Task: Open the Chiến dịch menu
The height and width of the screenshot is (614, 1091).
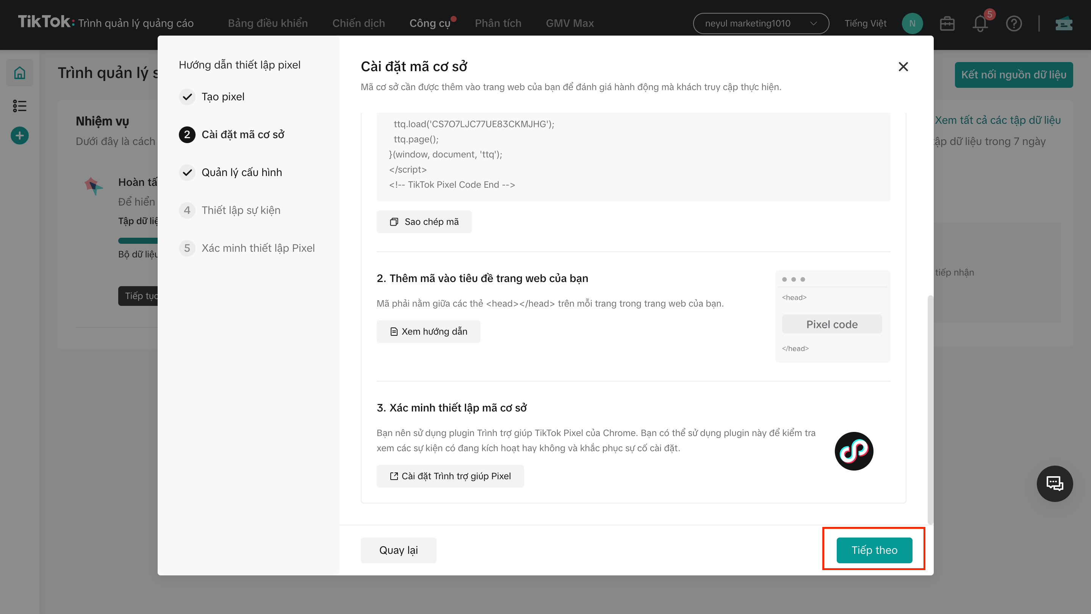Action: 358,23
